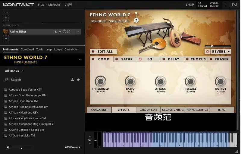Toggle the REVERB power indicator
The height and width of the screenshot is (154, 241).
pos(208,52)
